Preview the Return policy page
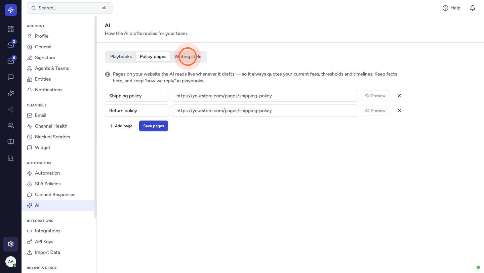Screen dimensions: 484x273 coord(375,110)
